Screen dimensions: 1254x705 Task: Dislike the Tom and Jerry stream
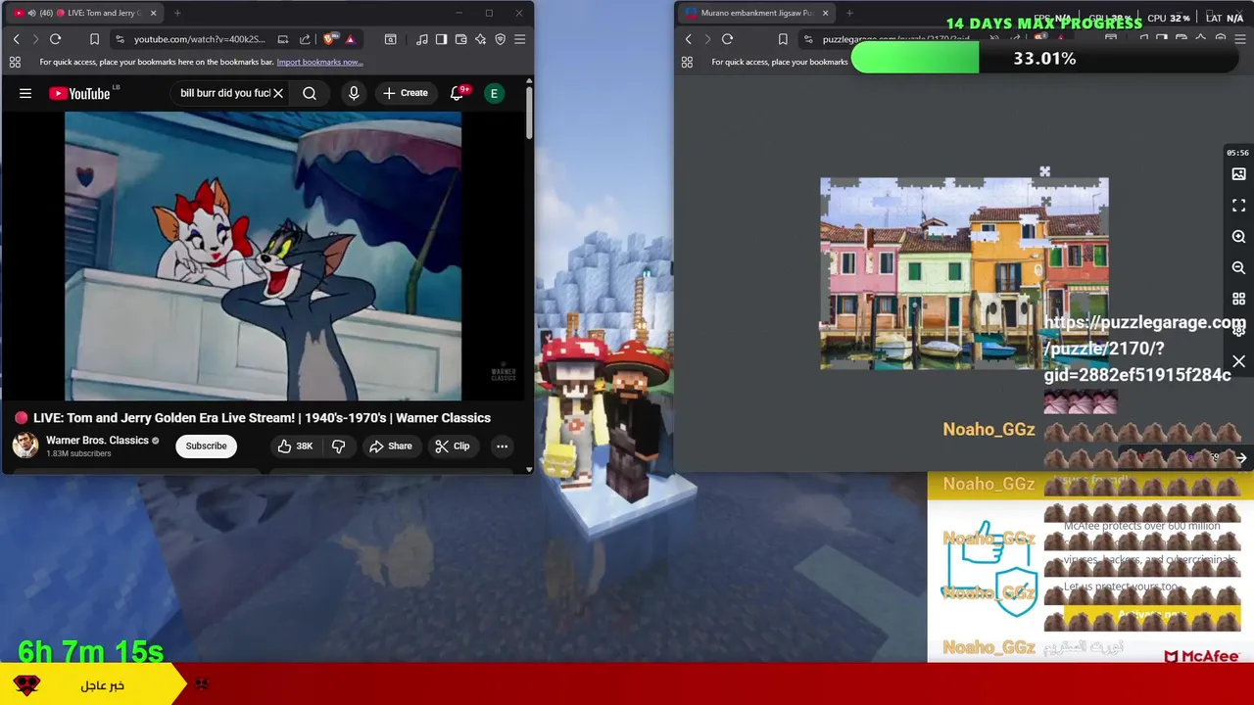(x=338, y=446)
